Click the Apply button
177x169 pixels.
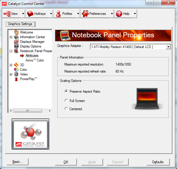click(92, 162)
